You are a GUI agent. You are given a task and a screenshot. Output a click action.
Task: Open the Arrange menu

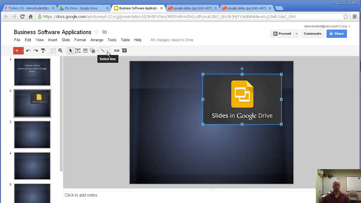[x=97, y=40]
